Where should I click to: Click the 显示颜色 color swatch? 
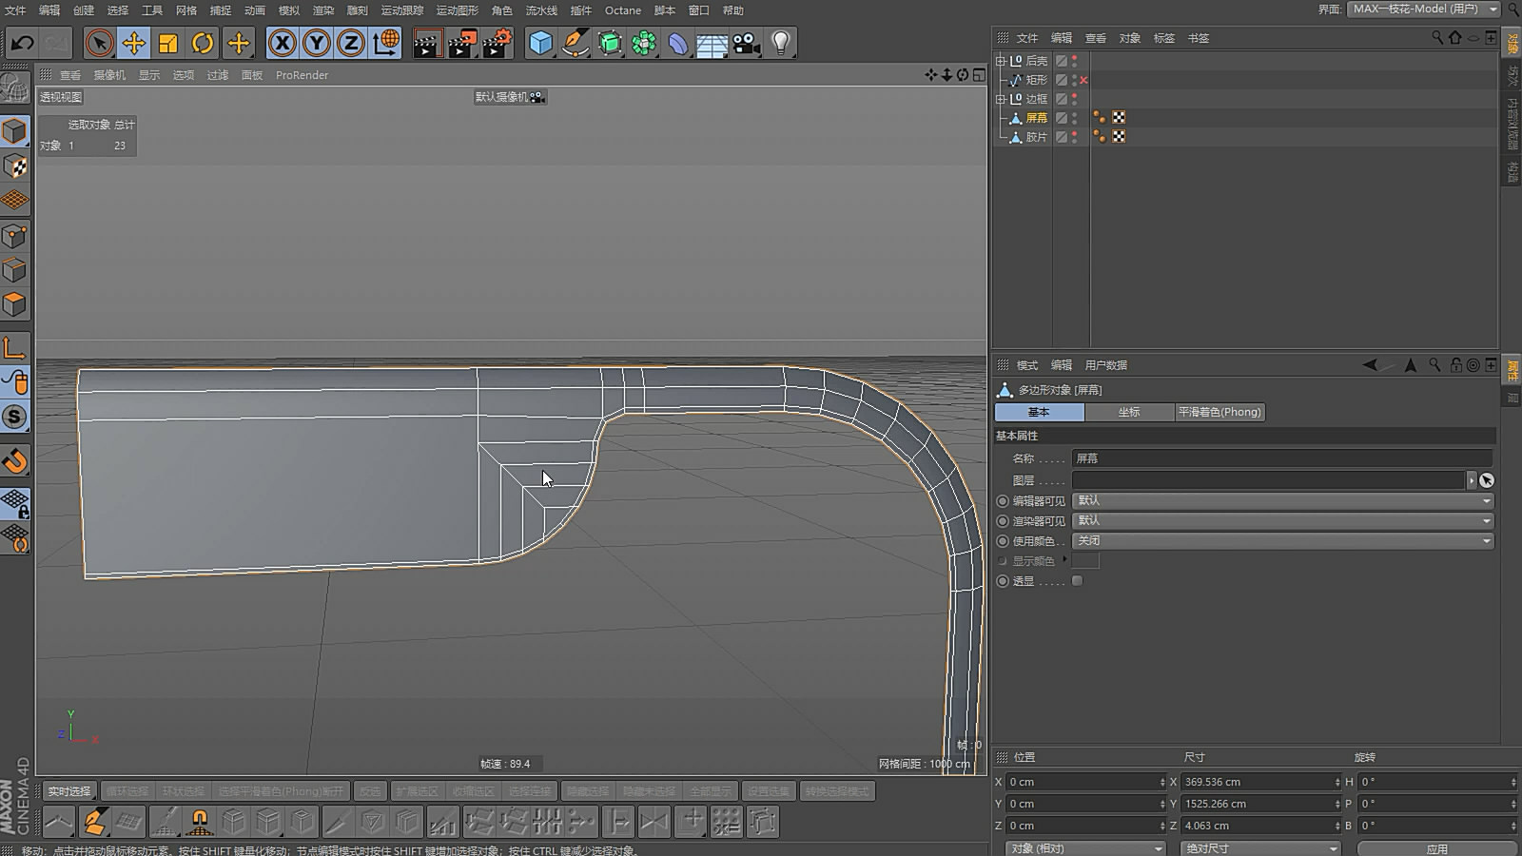(1085, 561)
